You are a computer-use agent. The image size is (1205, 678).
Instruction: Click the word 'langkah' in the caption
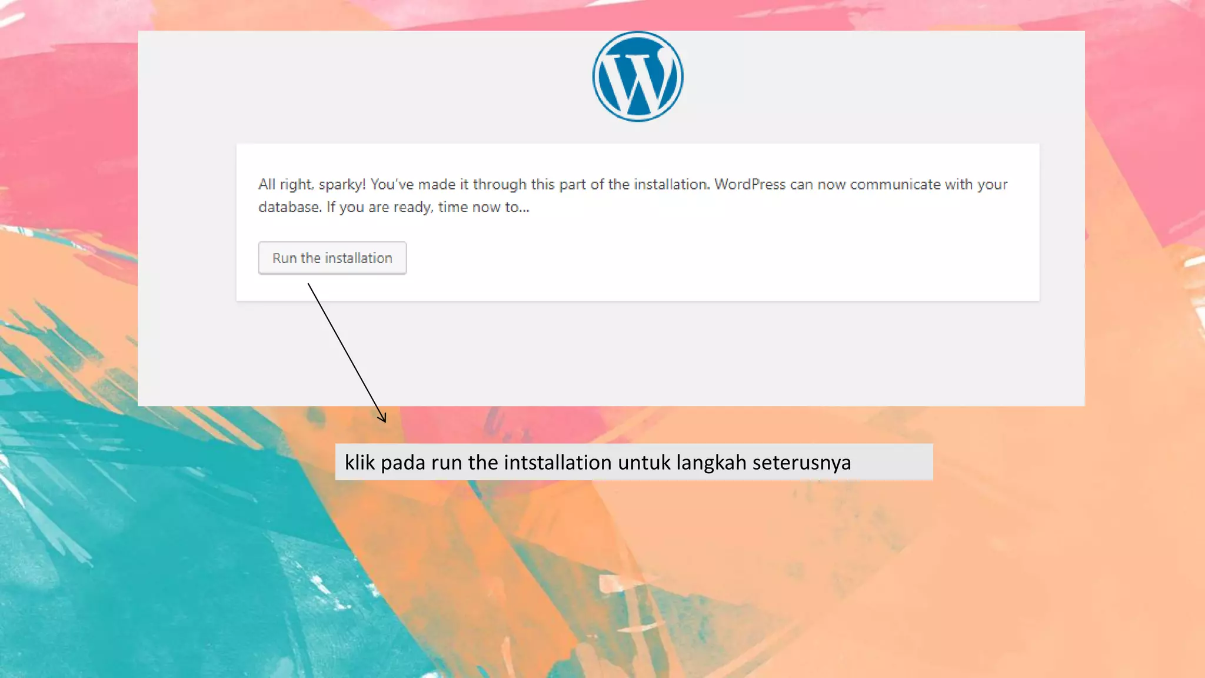click(711, 463)
